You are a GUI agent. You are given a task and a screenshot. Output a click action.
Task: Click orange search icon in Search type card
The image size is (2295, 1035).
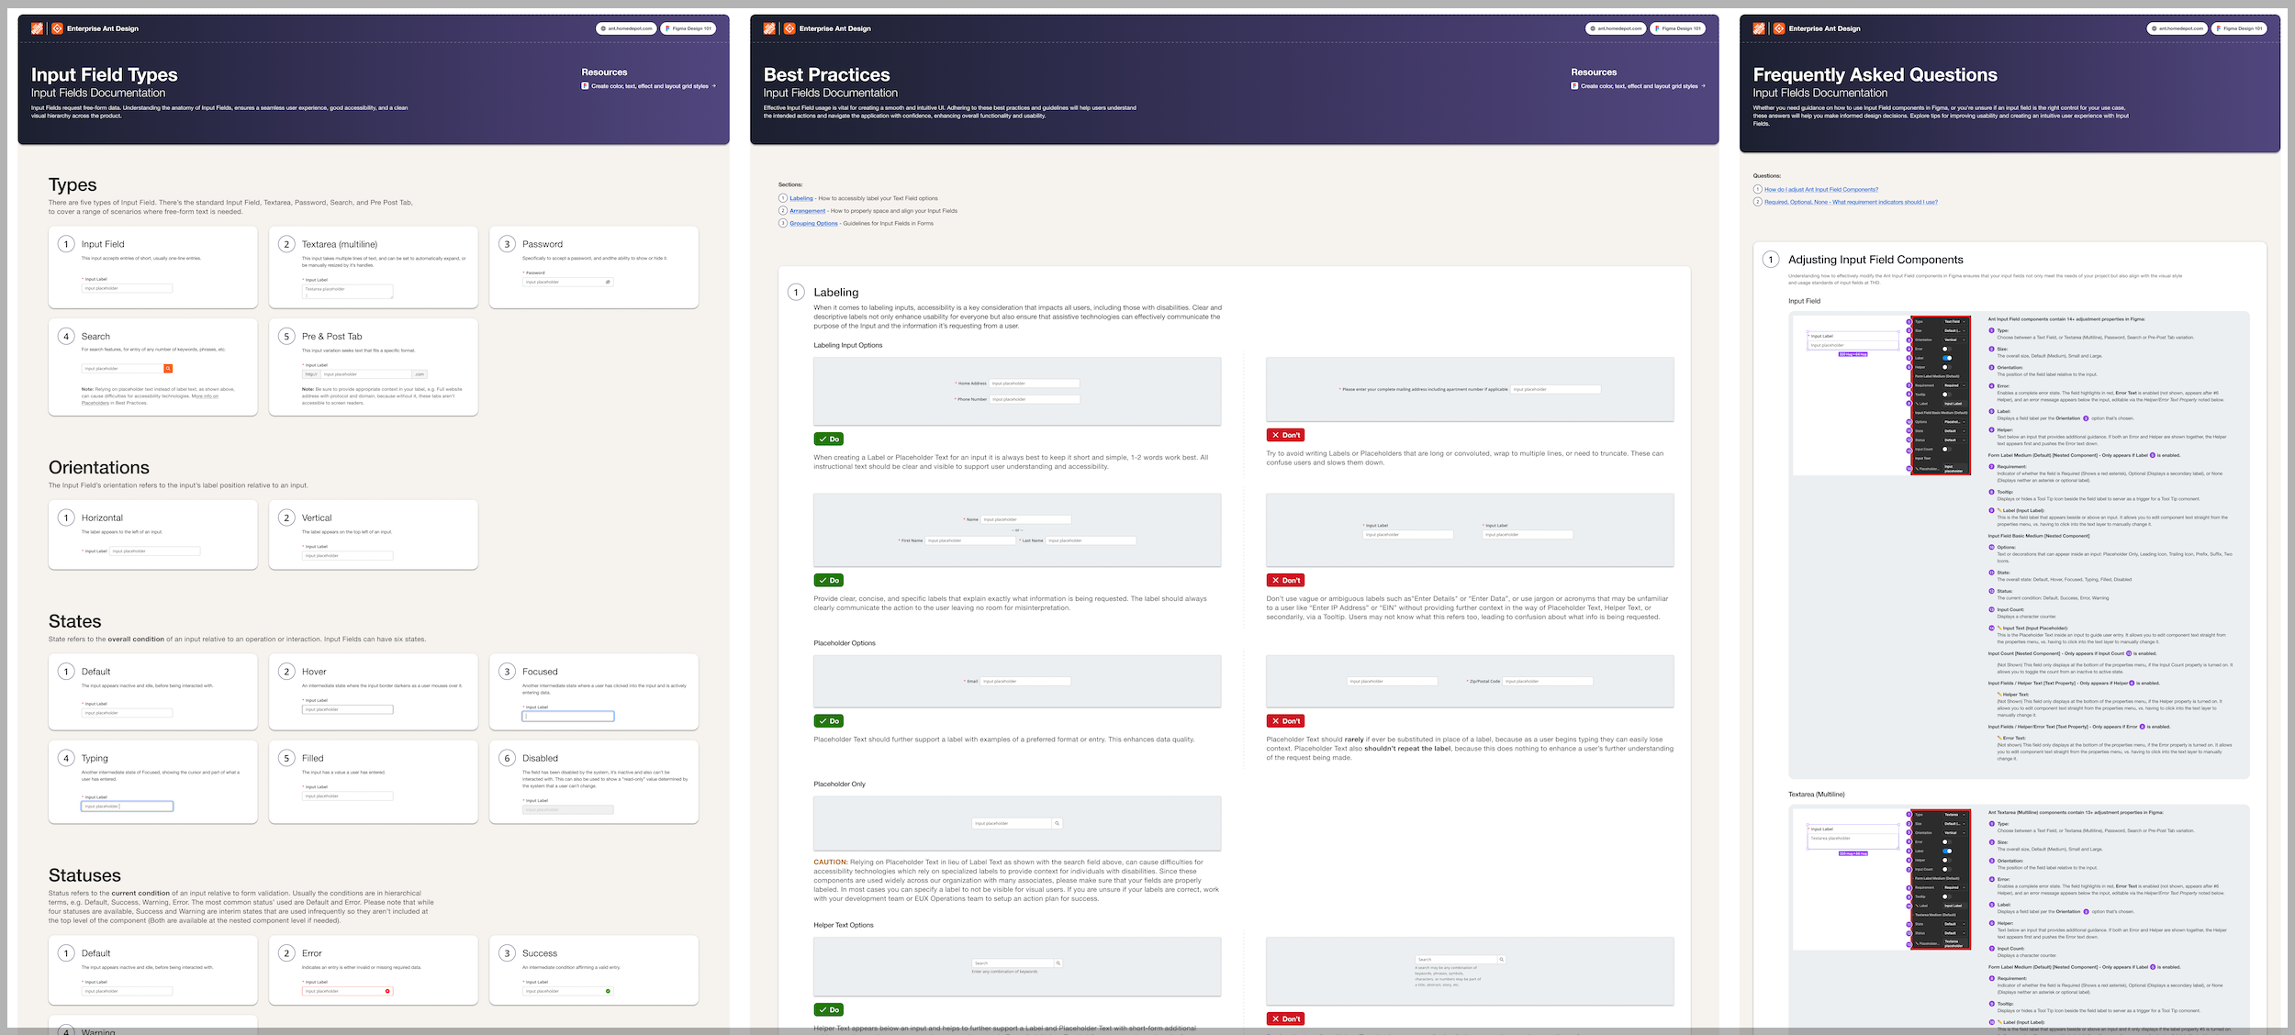[168, 369]
